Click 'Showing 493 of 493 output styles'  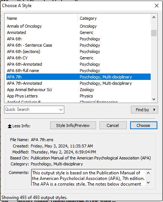tap(34, 198)
